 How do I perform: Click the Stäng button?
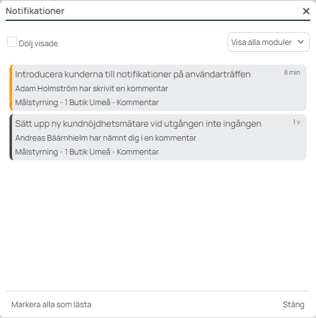[293, 305]
